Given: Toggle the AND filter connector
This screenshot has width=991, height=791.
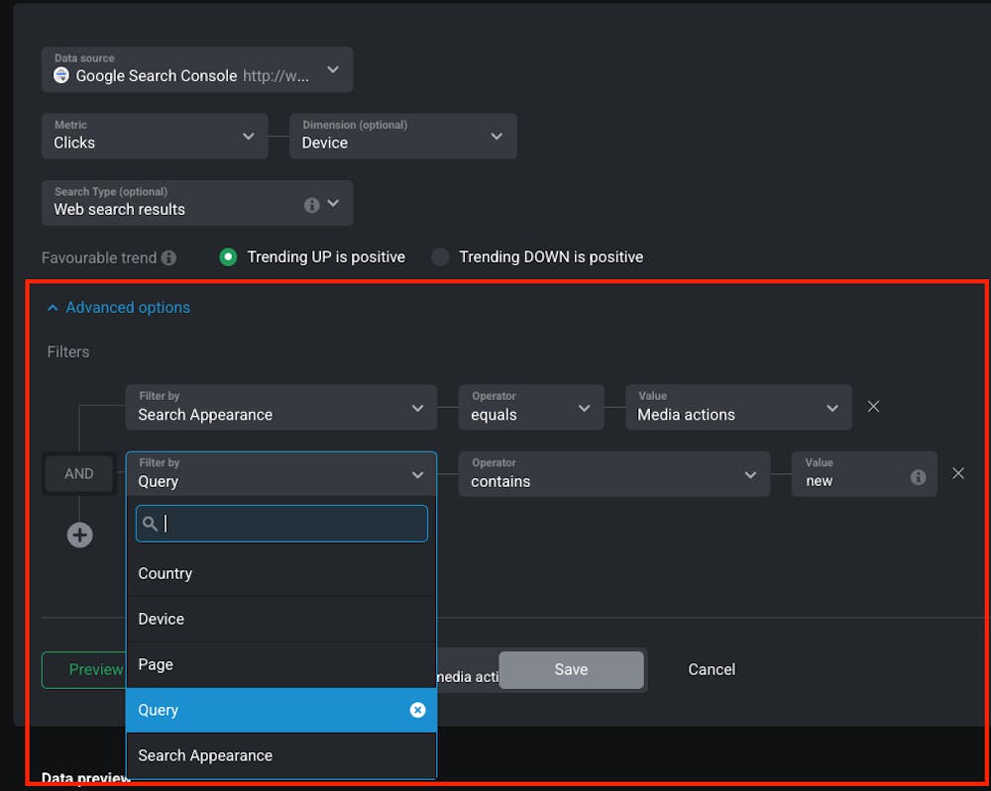Looking at the screenshot, I should (78, 473).
